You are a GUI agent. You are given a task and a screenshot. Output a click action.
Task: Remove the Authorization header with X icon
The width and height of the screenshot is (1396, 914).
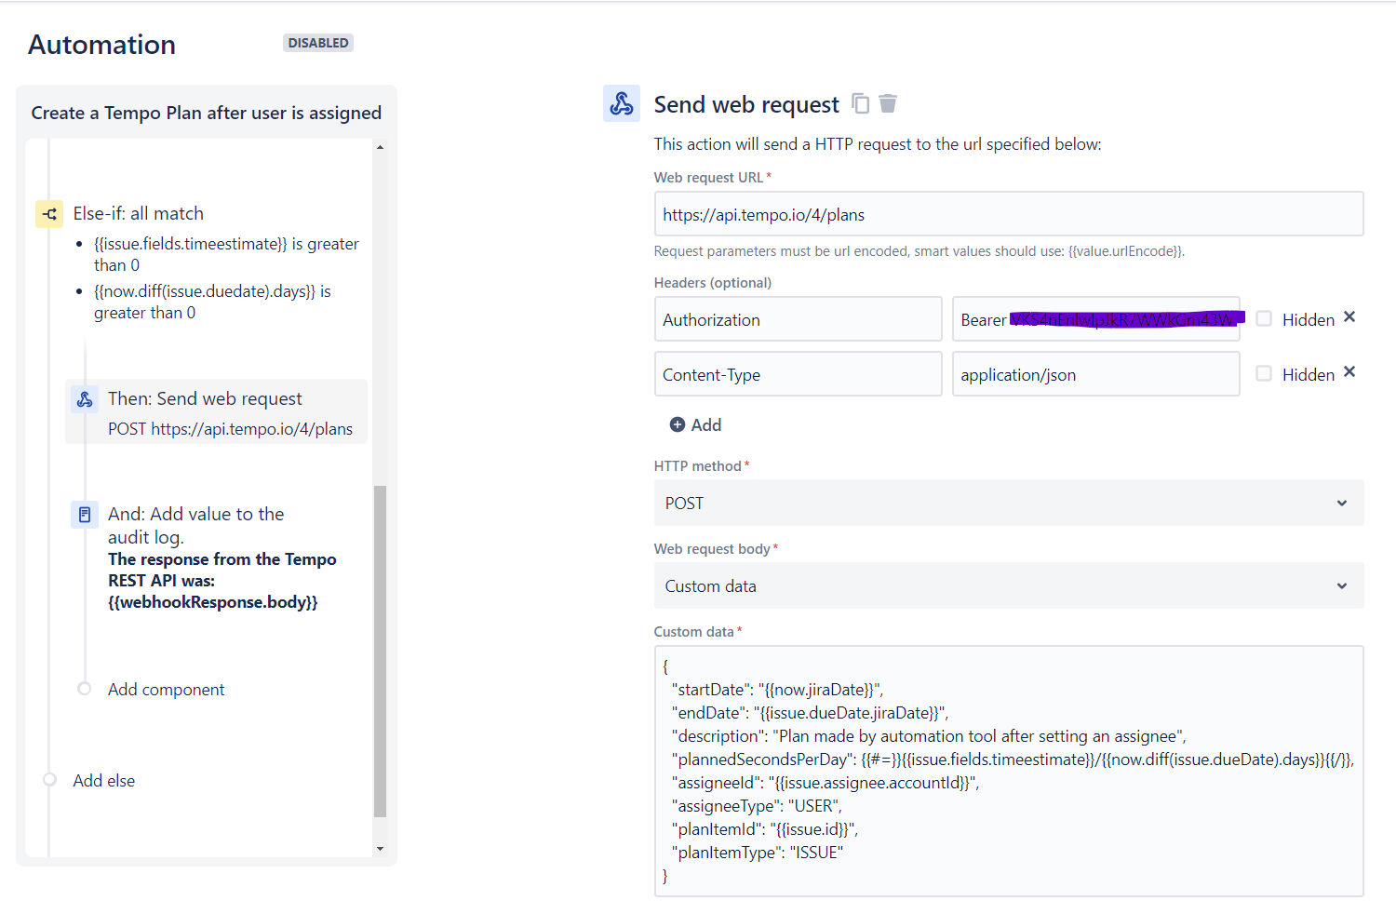pos(1349,317)
